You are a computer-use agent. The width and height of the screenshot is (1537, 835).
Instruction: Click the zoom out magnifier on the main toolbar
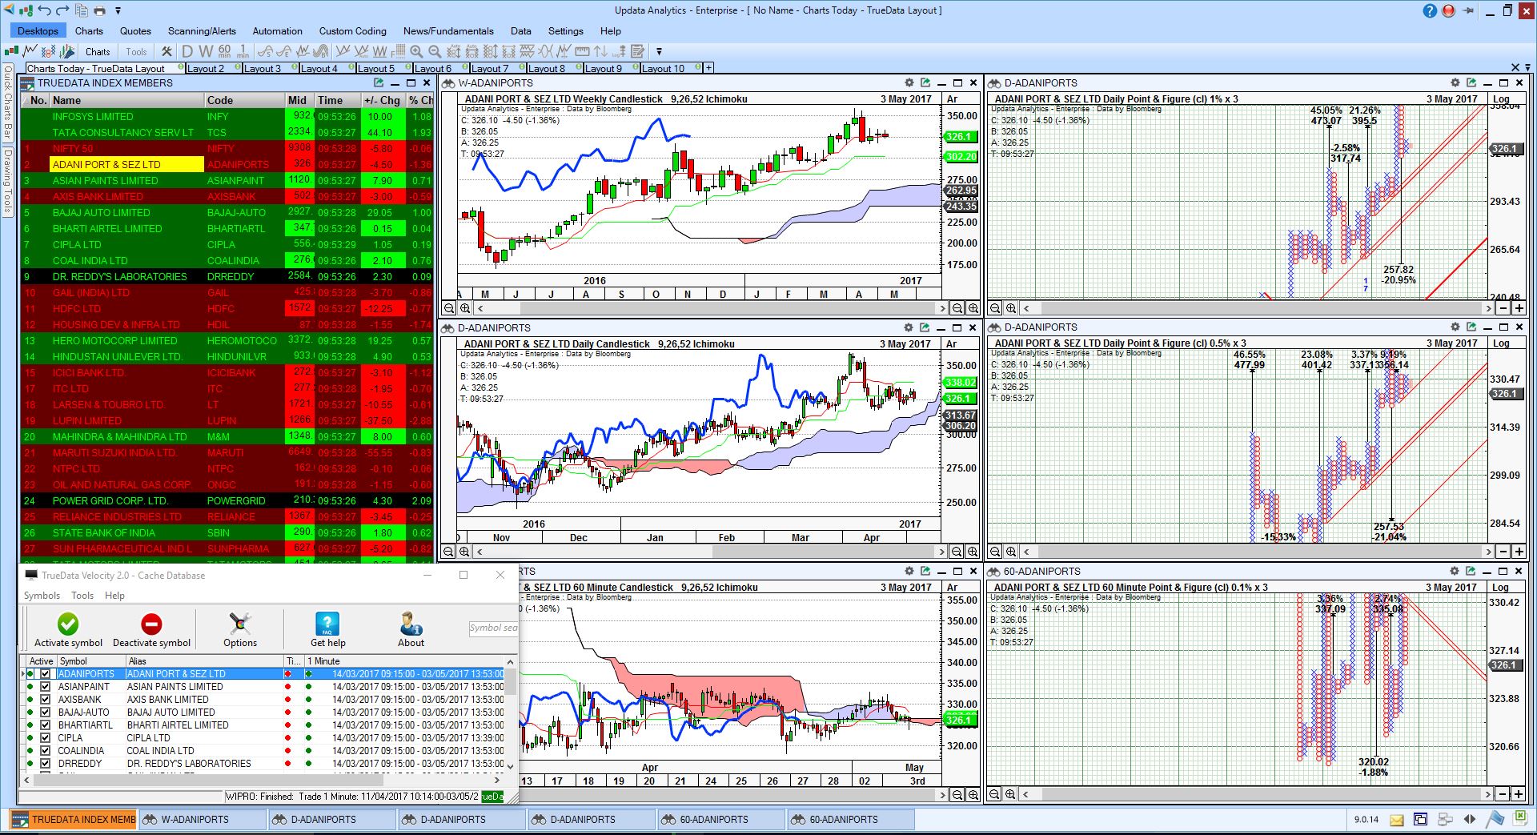[x=435, y=51]
